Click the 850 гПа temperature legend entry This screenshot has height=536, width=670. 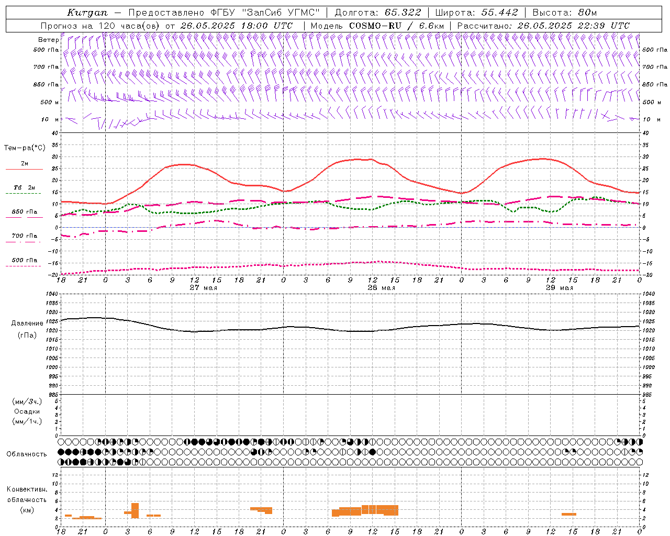tap(24, 212)
